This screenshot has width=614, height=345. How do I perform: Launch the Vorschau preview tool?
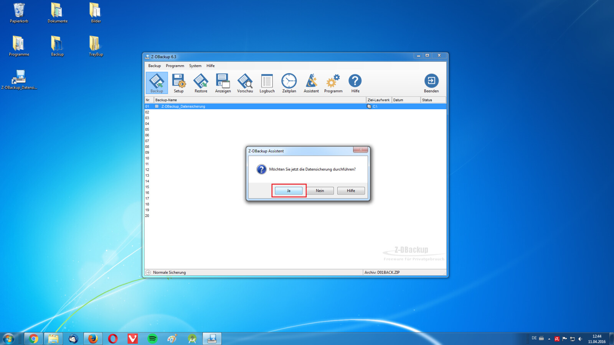pyautogui.click(x=245, y=83)
